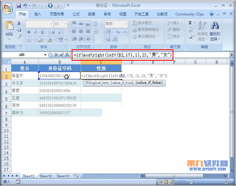This screenshot has width=236, height=186.
Task: Align text right
Action: pos(88,32)
